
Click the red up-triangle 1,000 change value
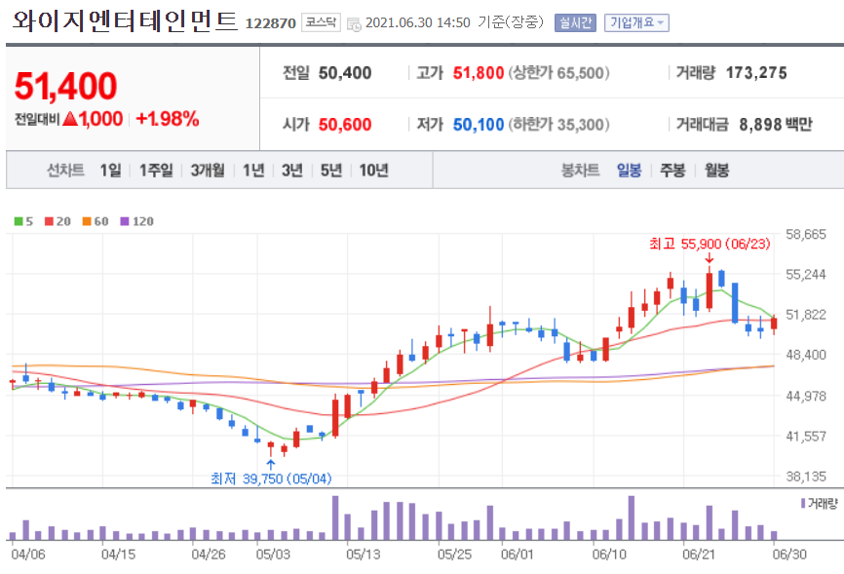(x=93, y=119)
